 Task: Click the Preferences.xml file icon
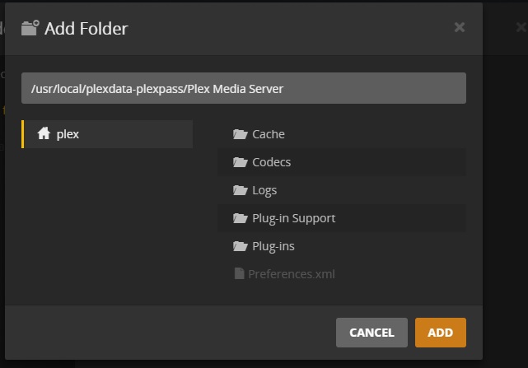coord(239,274)
